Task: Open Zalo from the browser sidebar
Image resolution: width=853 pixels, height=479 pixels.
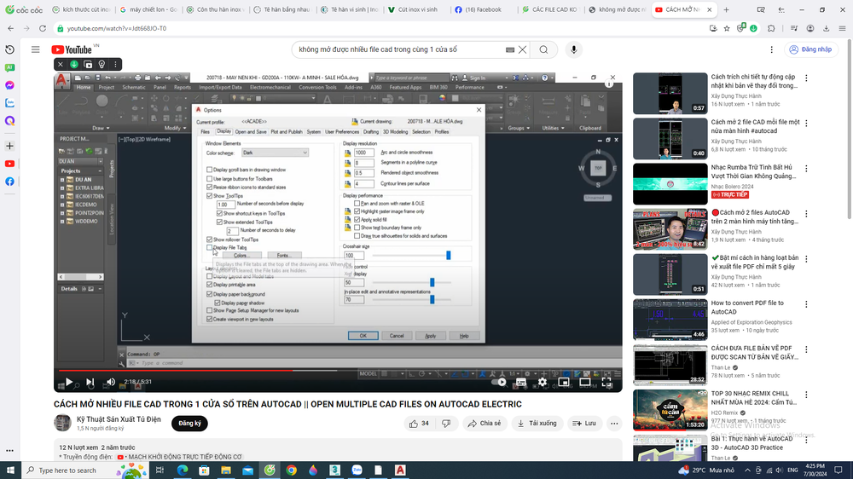Action: [9, 103]
